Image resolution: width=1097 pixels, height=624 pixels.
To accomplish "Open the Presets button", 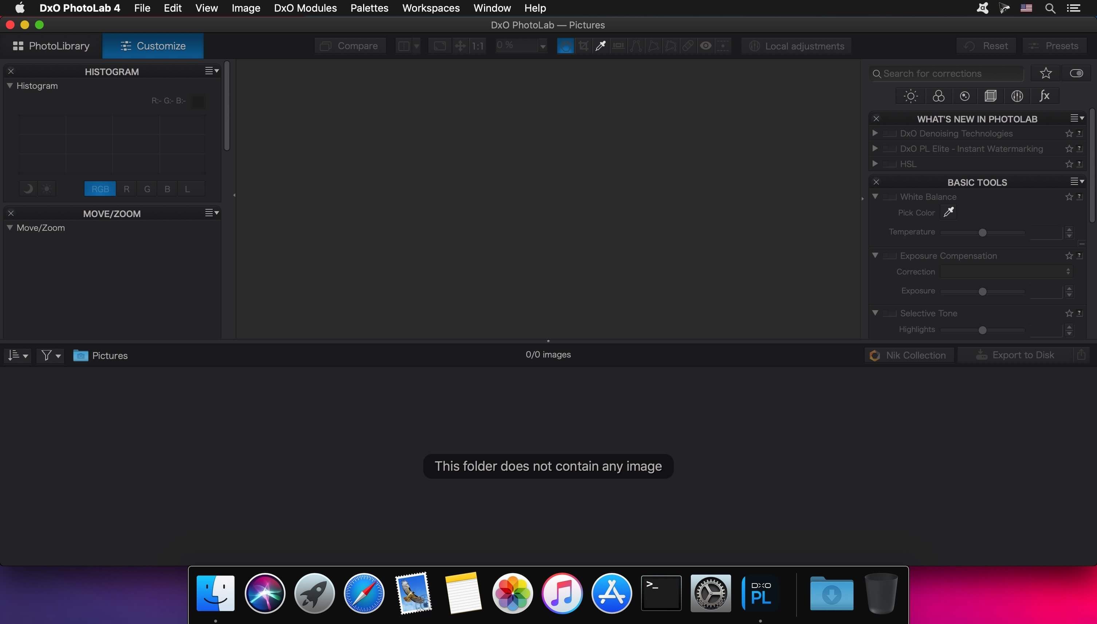I will (1054, 46).
